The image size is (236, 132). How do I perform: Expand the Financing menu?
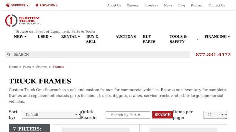pyautogui.click(x=217, y=36)
